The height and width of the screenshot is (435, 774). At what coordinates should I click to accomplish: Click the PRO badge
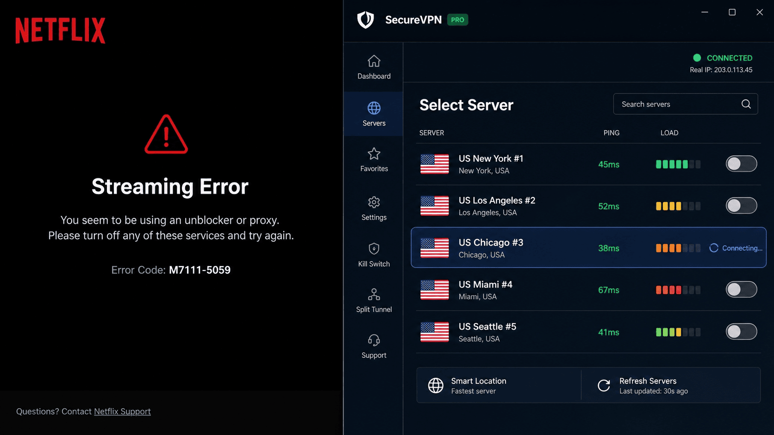tap(457, 20)
